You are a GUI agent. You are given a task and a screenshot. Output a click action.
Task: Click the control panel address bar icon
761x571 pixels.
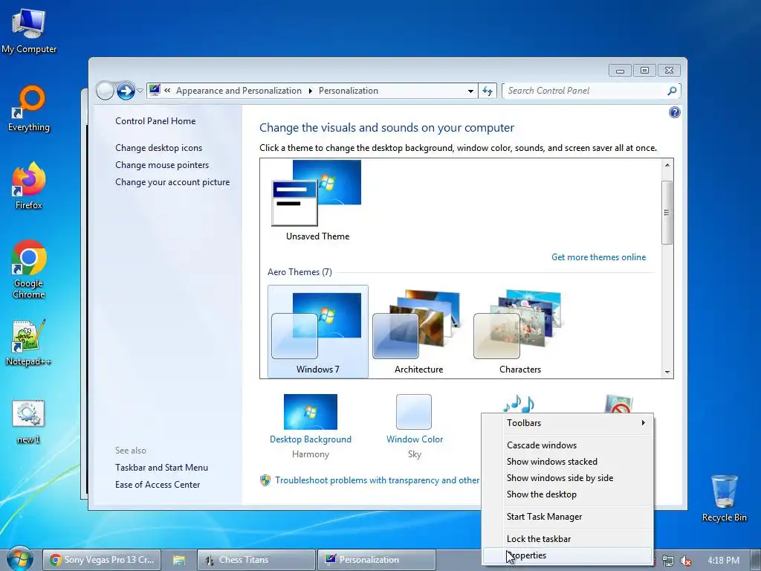coord(155,90)
